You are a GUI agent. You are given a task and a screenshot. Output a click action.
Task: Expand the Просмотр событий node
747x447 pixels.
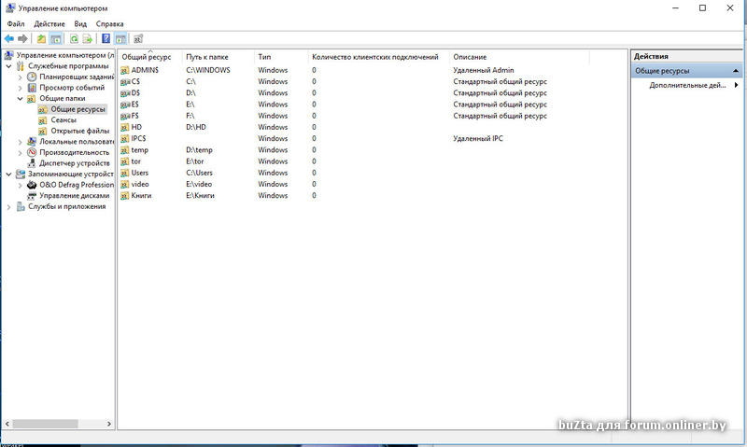[x=20, y=88]
